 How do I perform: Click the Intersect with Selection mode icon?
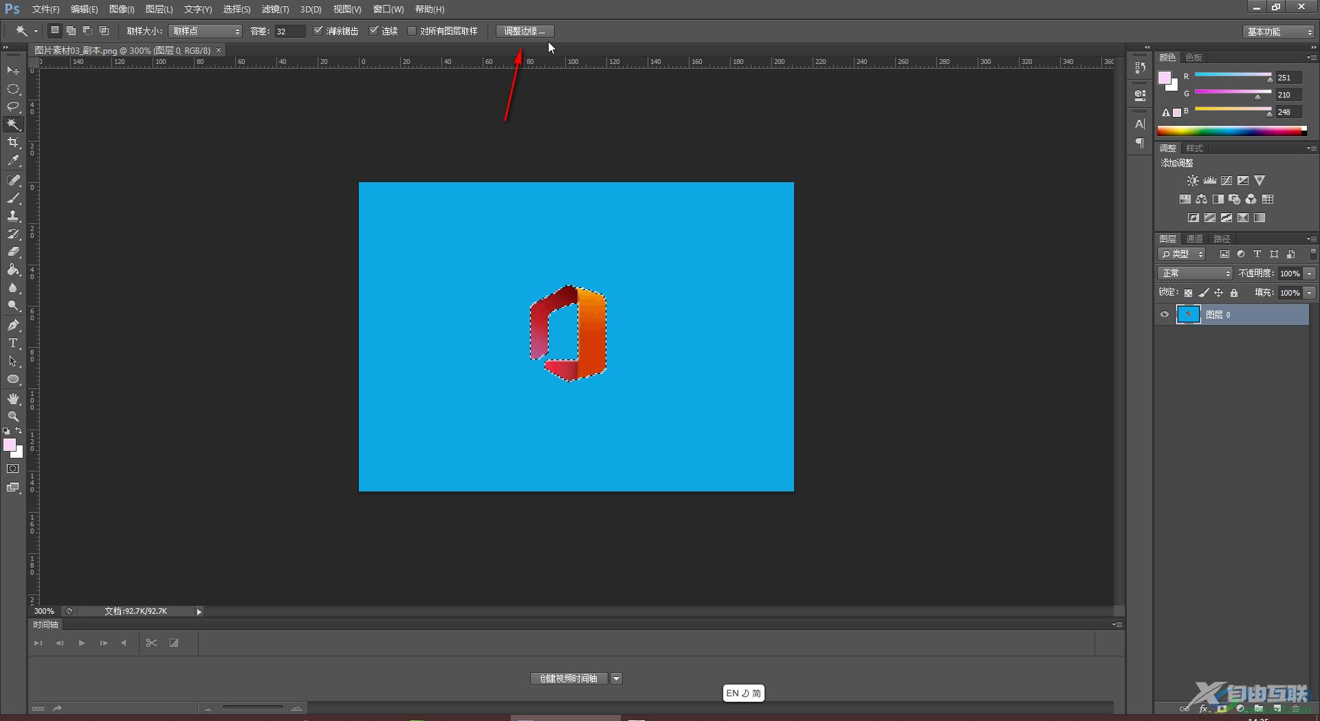(x=104, y=30)
